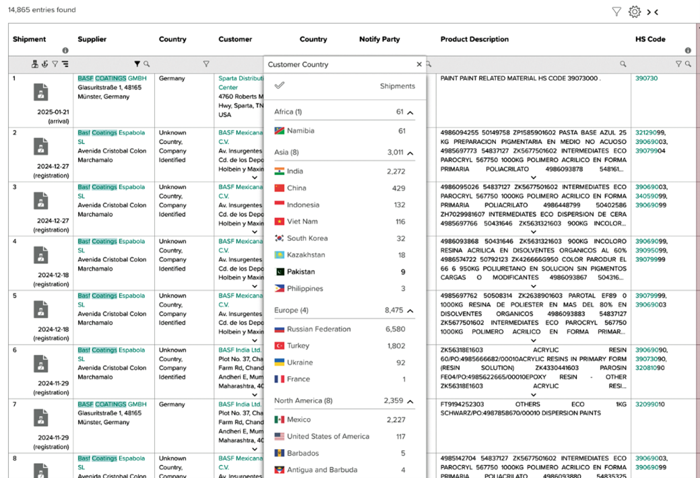
Task: Open the active Supplier column filter
Action: coord(137,64)
